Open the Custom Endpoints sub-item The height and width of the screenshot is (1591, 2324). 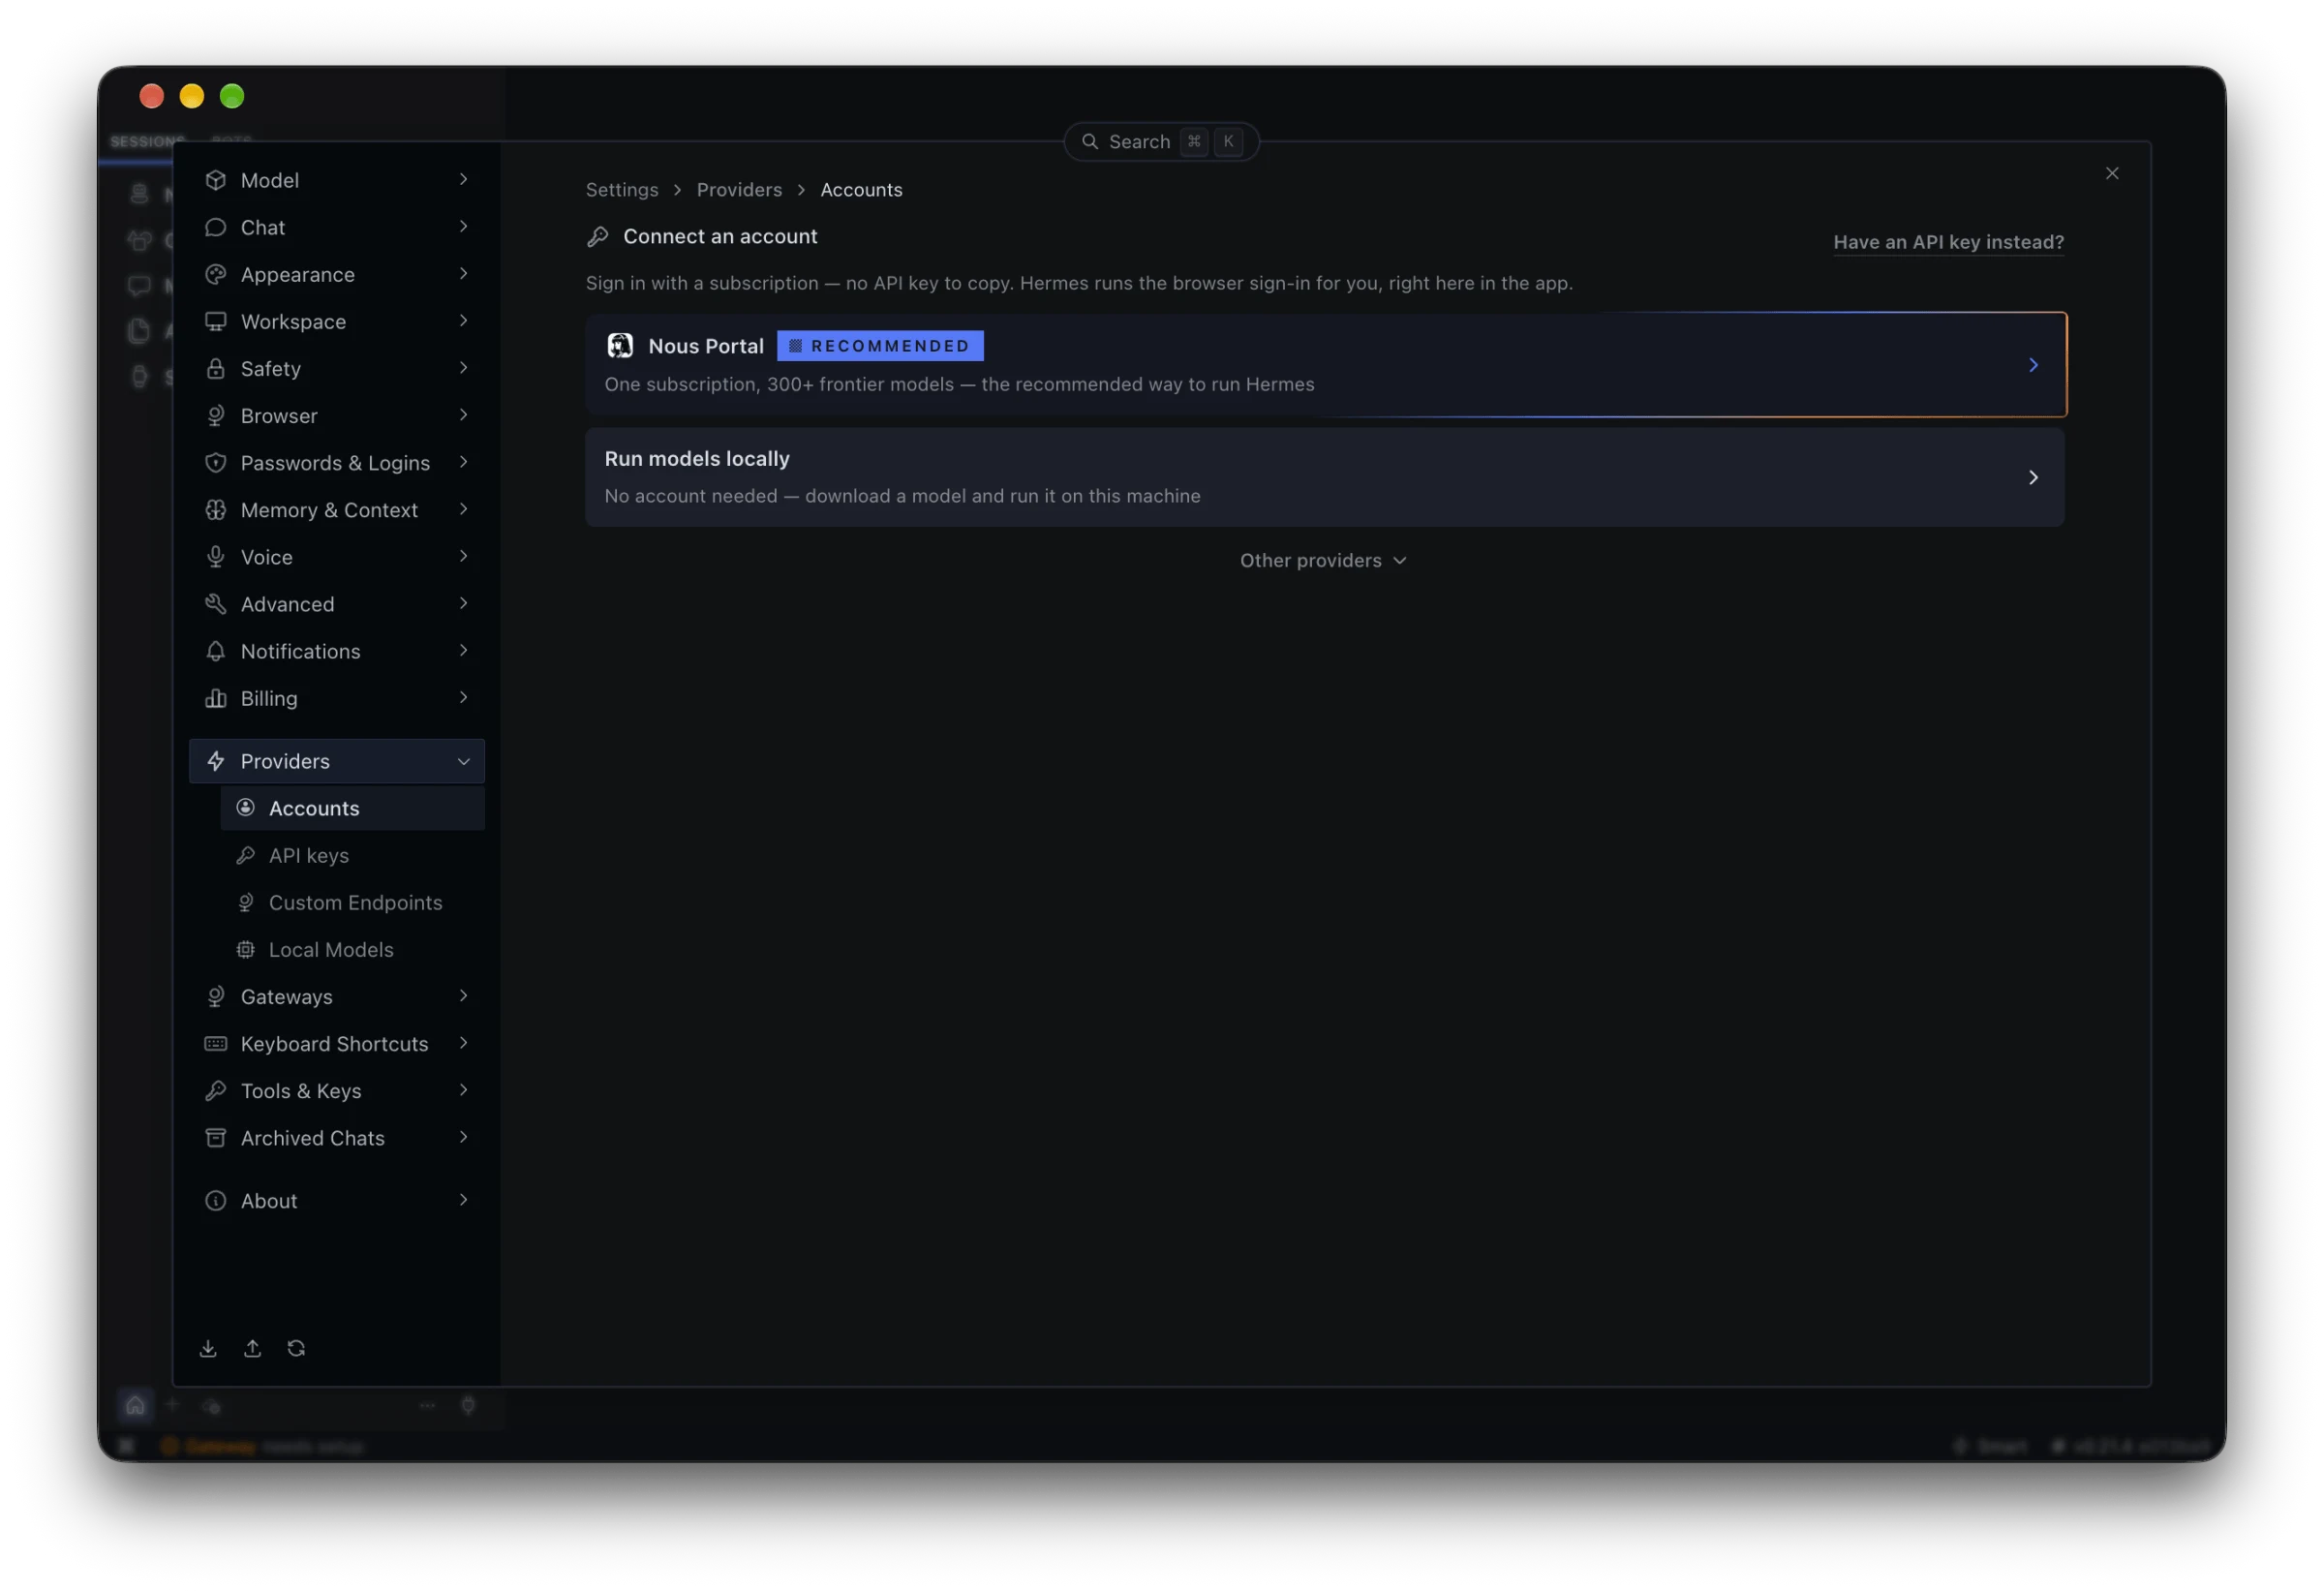(352, 902)
